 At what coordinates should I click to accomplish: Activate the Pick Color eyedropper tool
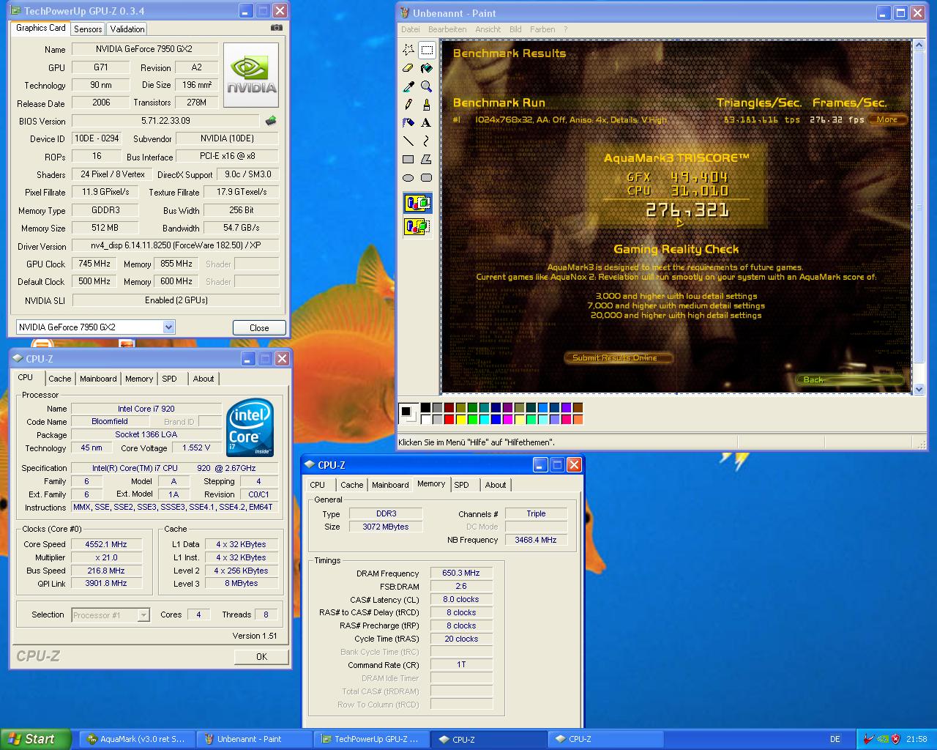408,86
